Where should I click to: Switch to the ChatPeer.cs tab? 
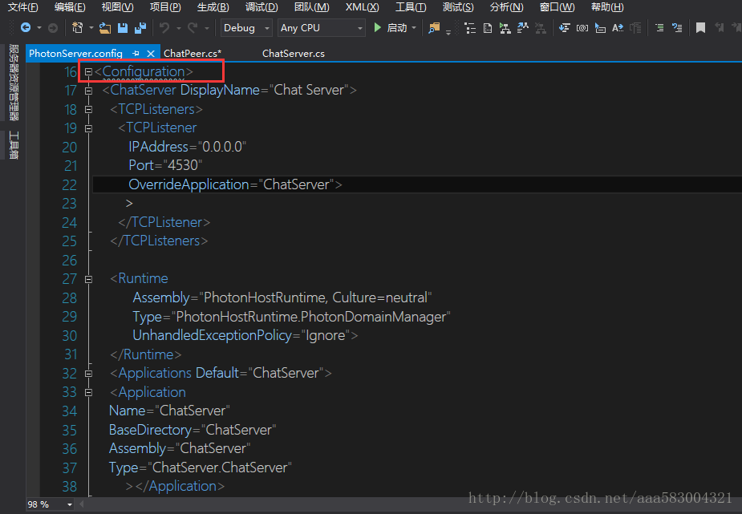pos(193,54)
